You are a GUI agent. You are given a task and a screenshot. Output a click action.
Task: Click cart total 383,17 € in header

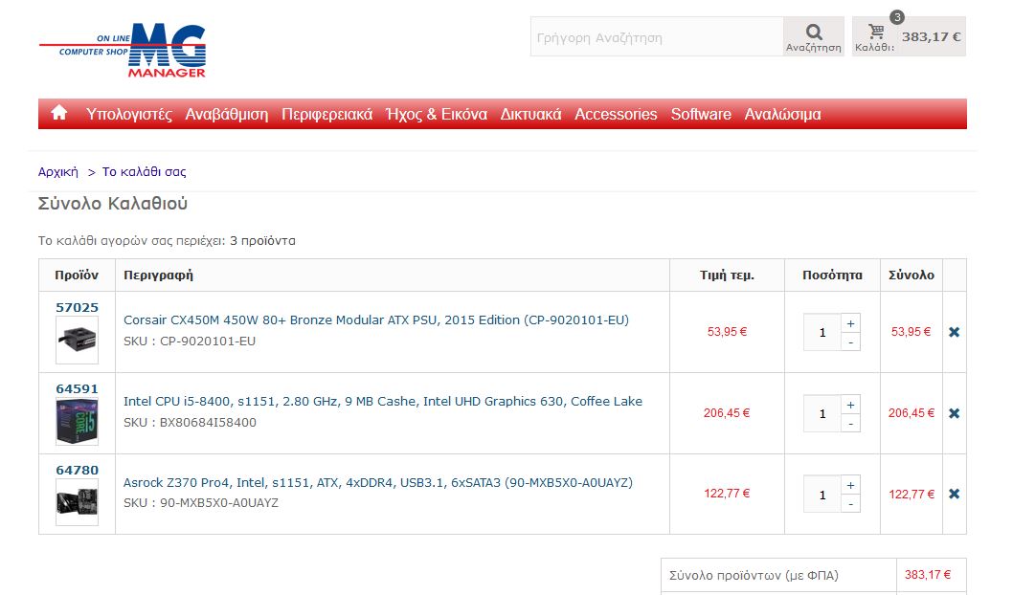coord(931,36)
